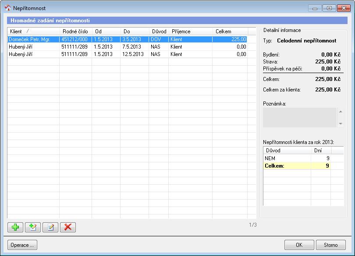The width and height of the screenshot is (355, 256).
Task: Select NEM row in yearly absences table
Action: (x=297, y=158)
